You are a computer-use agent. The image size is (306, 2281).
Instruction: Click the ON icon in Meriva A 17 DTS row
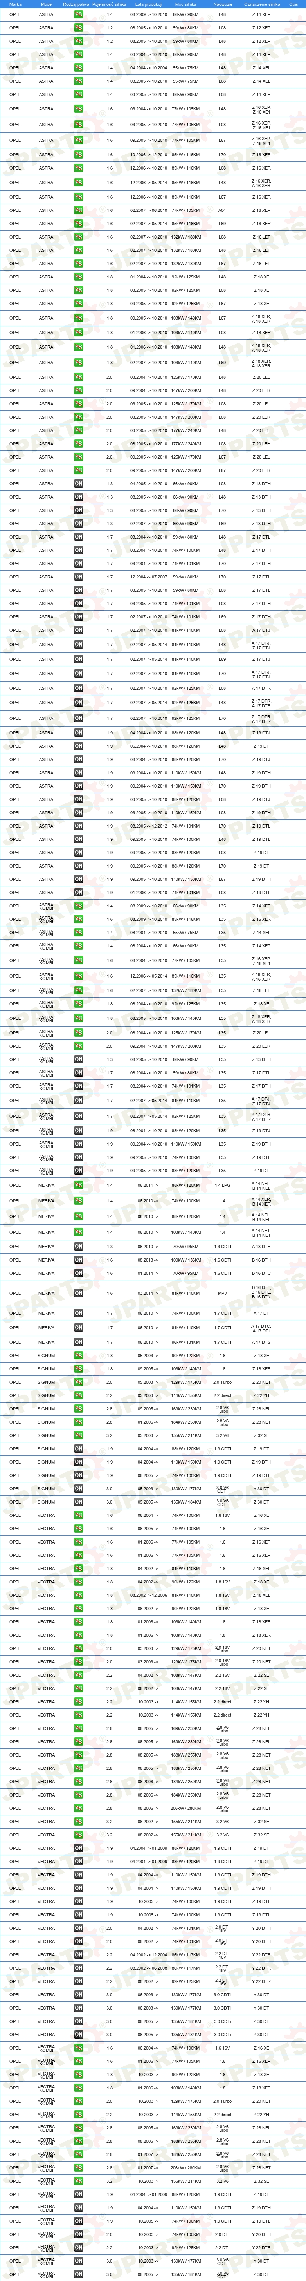click(x=78, y=1342)
